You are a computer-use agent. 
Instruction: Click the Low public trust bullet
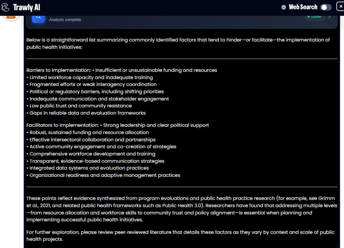(81, 106)
